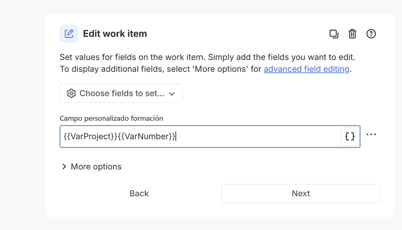Click the {{VarProject}} text in the field
Viewport: 402px width, 230px height.
pos(91,136)
